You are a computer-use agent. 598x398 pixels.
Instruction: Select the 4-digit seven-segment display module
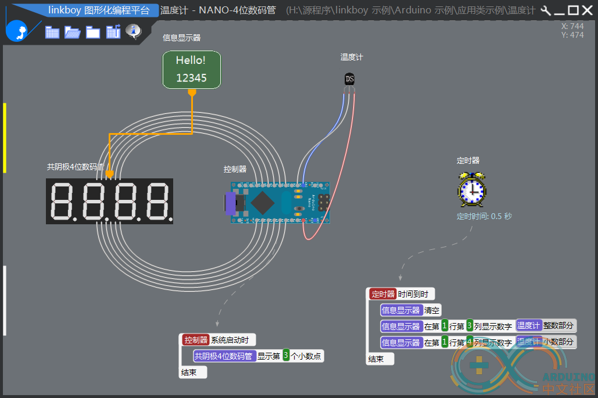(x=109, y=201)
